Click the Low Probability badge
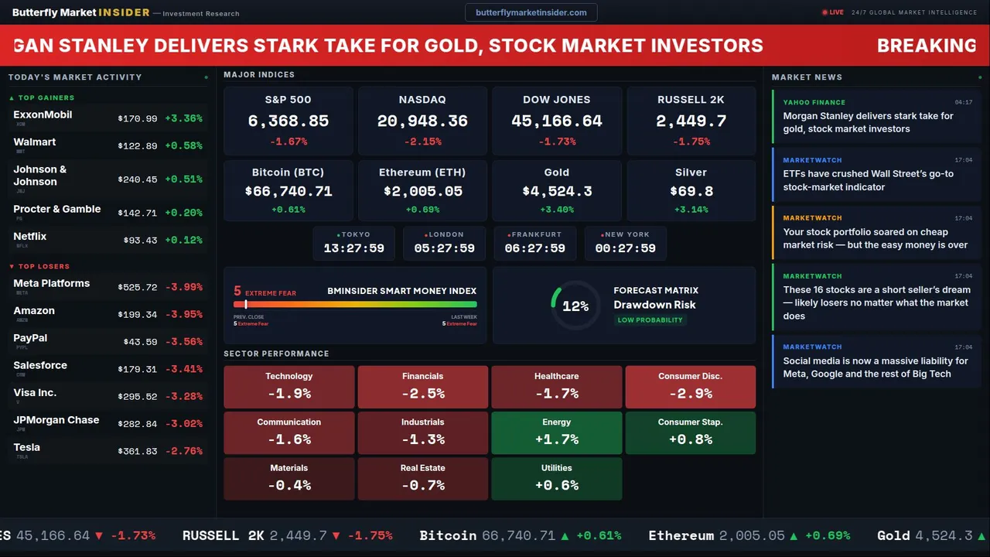This screenshot has height=557, width=990. click(x=650, y=320)
